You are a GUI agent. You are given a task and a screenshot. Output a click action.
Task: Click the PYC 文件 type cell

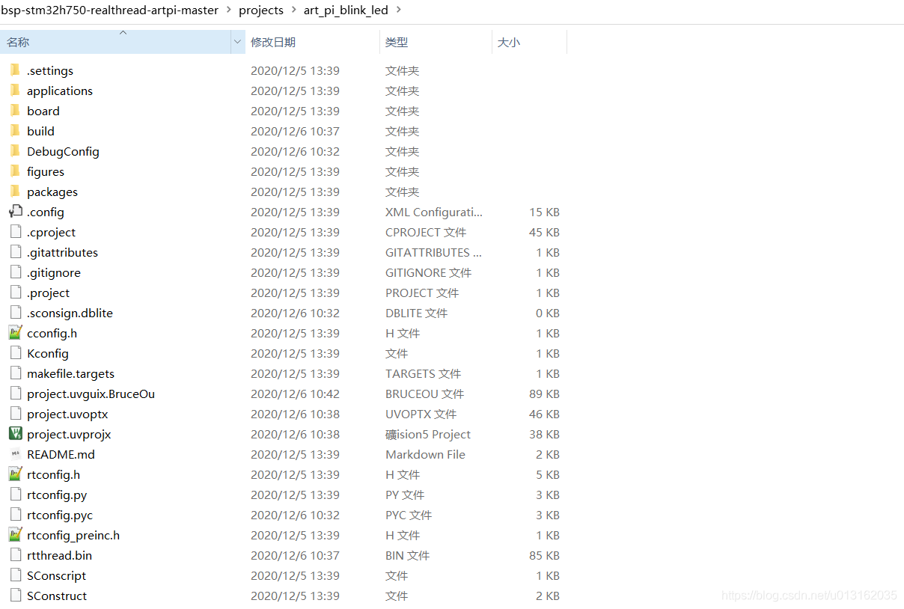click(409, 515)
